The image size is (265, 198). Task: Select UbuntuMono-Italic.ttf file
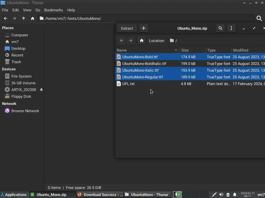[x=190, y=70]
